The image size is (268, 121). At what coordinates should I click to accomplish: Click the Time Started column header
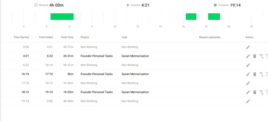tap(21, 37)
